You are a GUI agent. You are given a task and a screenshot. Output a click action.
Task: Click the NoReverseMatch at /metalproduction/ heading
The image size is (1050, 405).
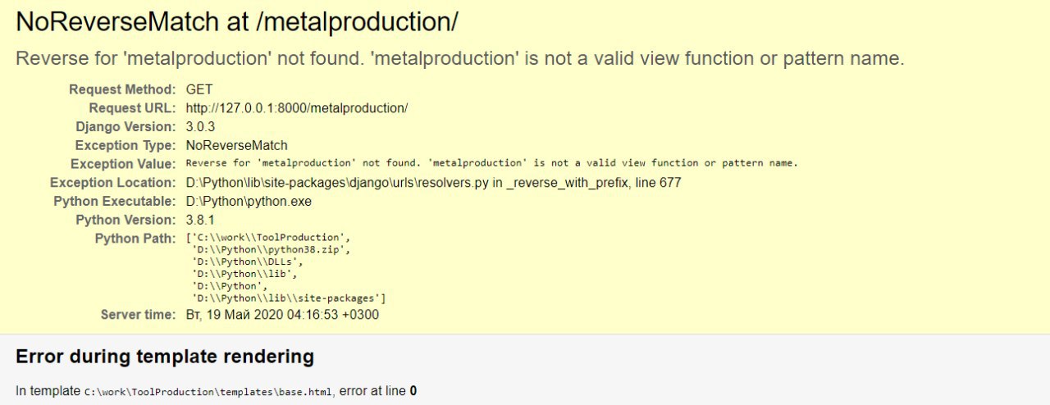[x=237, y=23]
